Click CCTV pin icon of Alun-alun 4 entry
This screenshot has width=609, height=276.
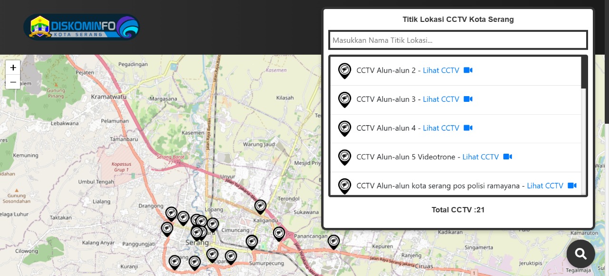344,128
